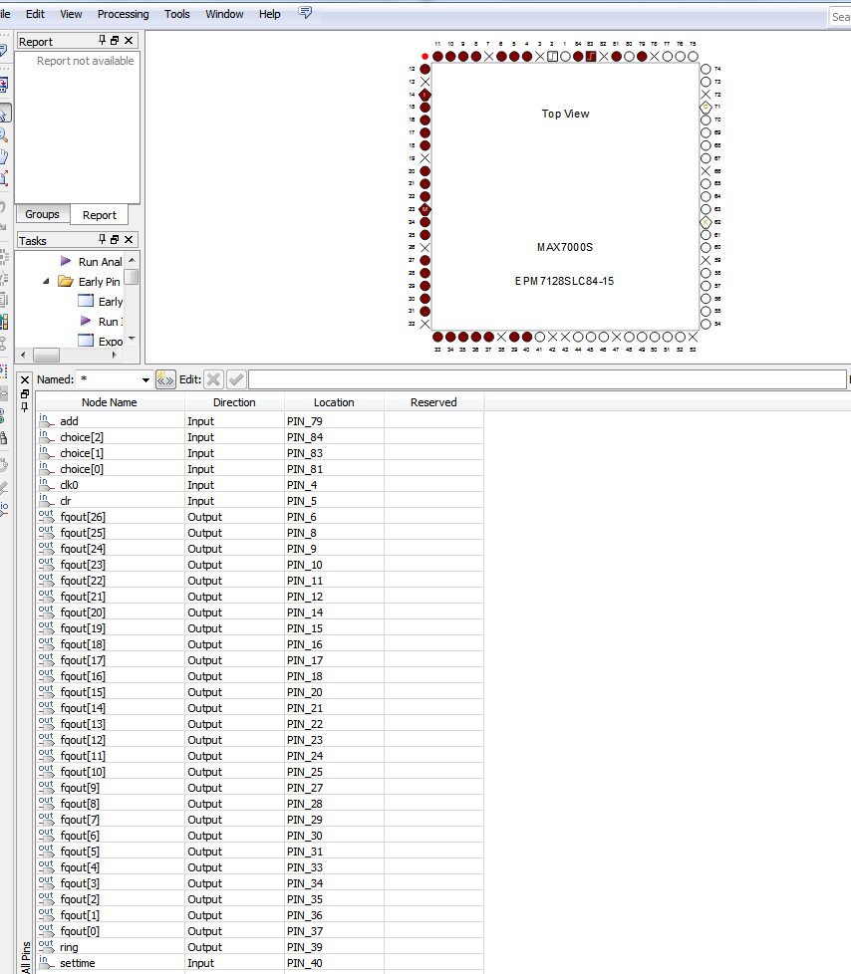Click the Run I/O purple play icon
The width and height of the screenshot is (851, 974).
click(86, 321)
